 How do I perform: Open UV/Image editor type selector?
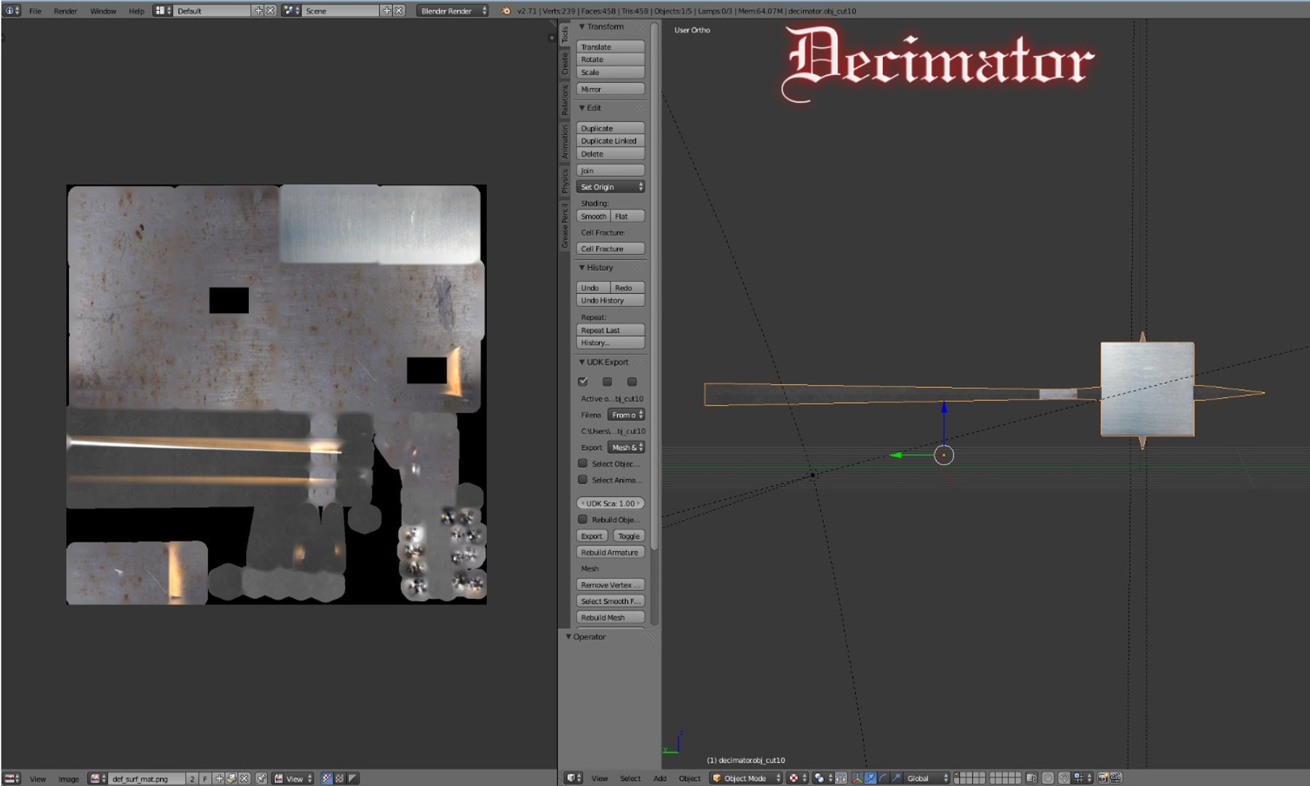(12, 778)
